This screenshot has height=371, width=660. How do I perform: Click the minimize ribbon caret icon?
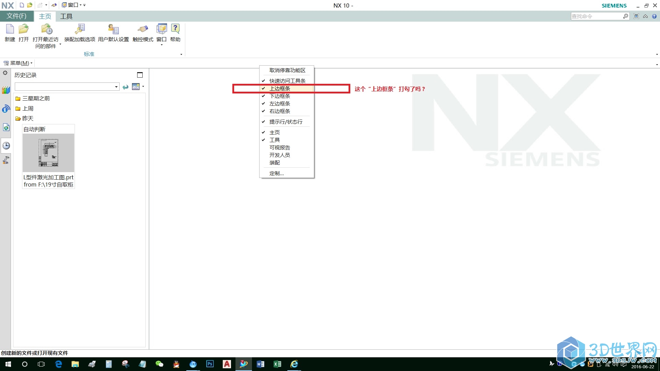646,16
